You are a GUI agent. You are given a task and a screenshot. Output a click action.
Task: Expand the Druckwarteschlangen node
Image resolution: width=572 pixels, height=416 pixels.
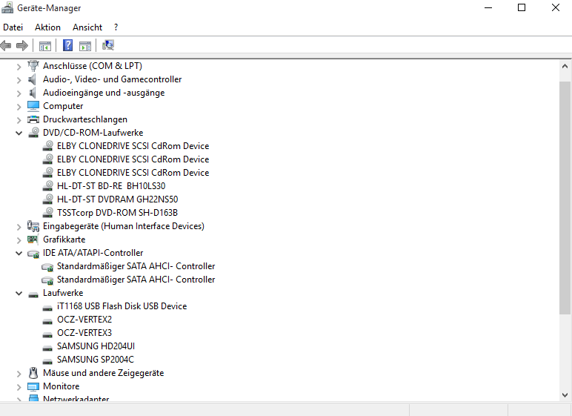pos(19,120)
